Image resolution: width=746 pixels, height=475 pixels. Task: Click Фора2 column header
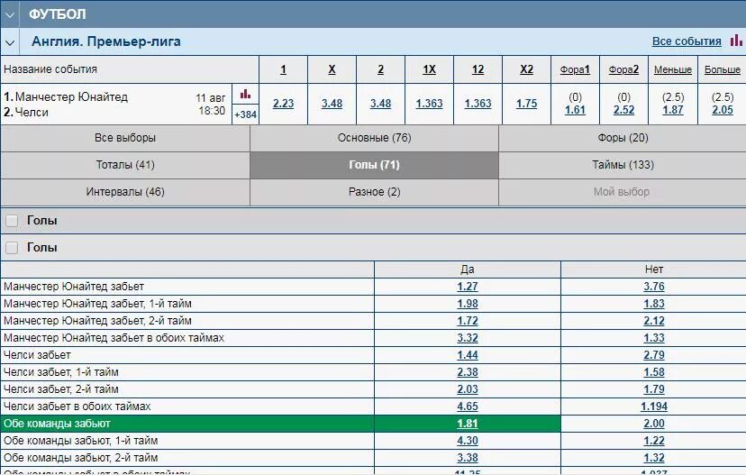(x=623, y=69)
